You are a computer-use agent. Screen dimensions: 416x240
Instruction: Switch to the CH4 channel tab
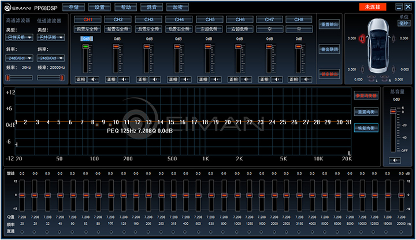pos(179,20)
